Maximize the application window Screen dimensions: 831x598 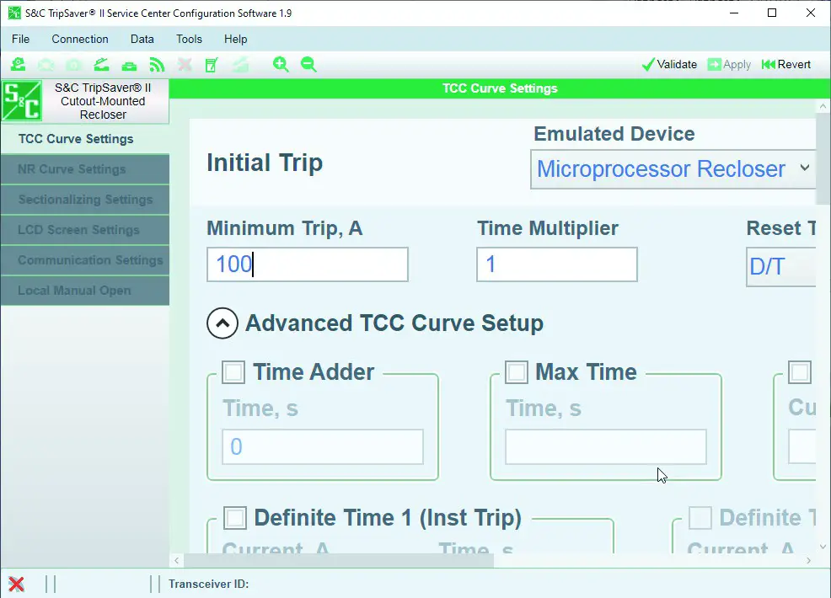772,13
